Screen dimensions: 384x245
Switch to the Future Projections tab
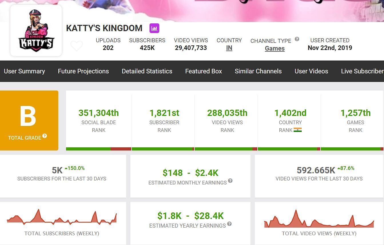(x=83, y=71)
